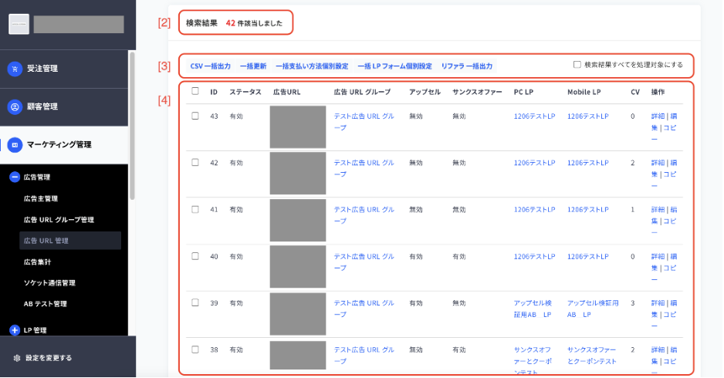
Task: Click the logo thumbnail in sidebar header
Action: (x=19, y=24)
